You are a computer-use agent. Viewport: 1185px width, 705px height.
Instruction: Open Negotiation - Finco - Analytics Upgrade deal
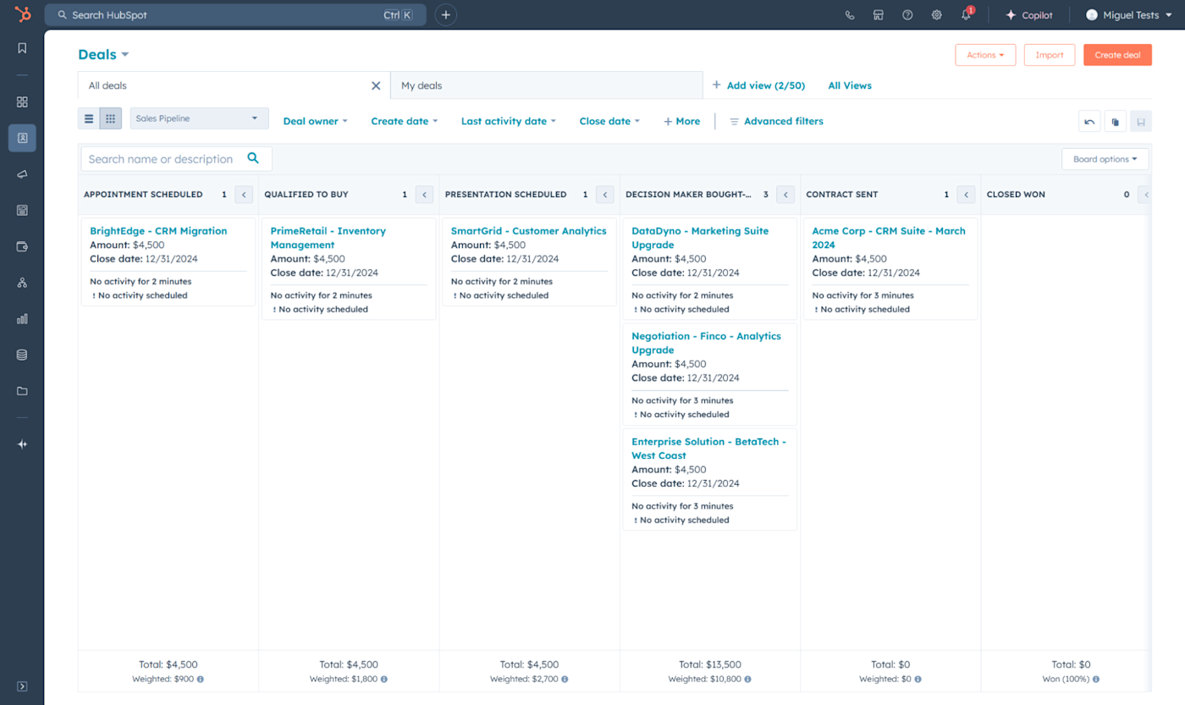pyautogui.click(x=706, y=343)
